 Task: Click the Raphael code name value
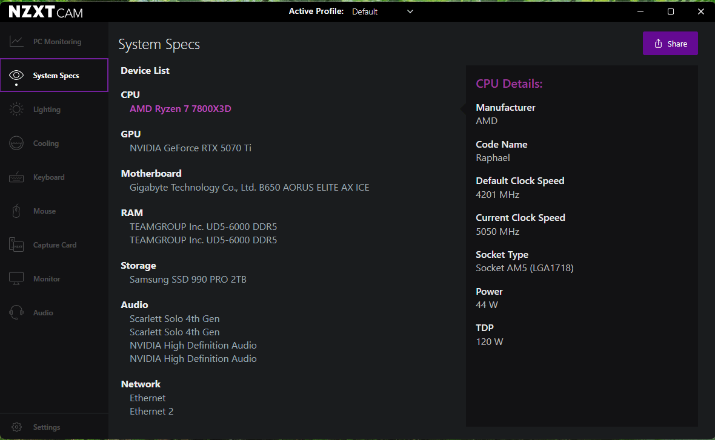(x=493, y=158)
